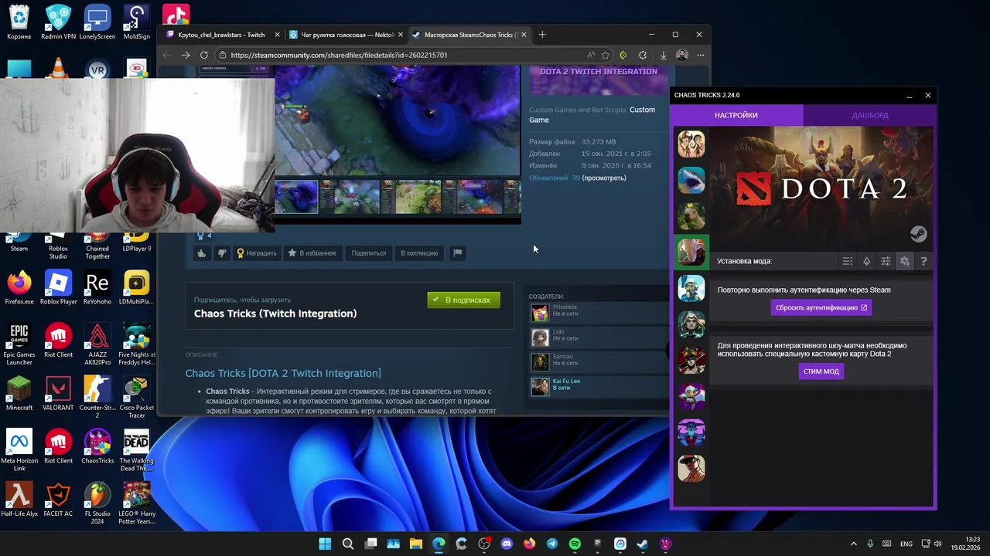This screenshot has height=556, width=990.
Task: Click the thumbs up rate icon on Steam page
Action: pyautogui.click(x=202, y=253)
